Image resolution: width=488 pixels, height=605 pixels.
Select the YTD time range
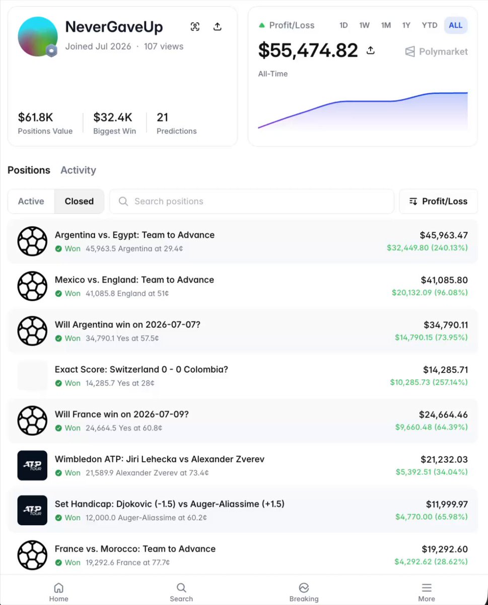click(x=429, y=25)
